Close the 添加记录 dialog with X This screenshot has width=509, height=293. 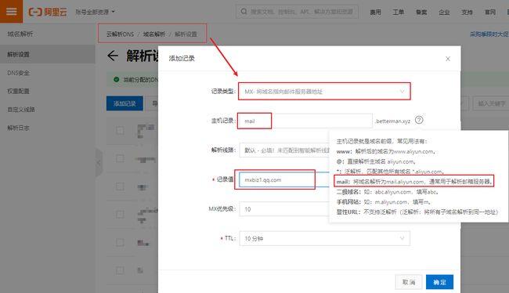pyautogui.click(x=448, y=59)
